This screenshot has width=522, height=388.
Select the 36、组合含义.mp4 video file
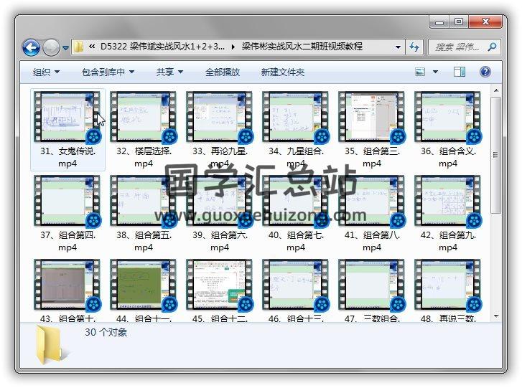point(448,116)
